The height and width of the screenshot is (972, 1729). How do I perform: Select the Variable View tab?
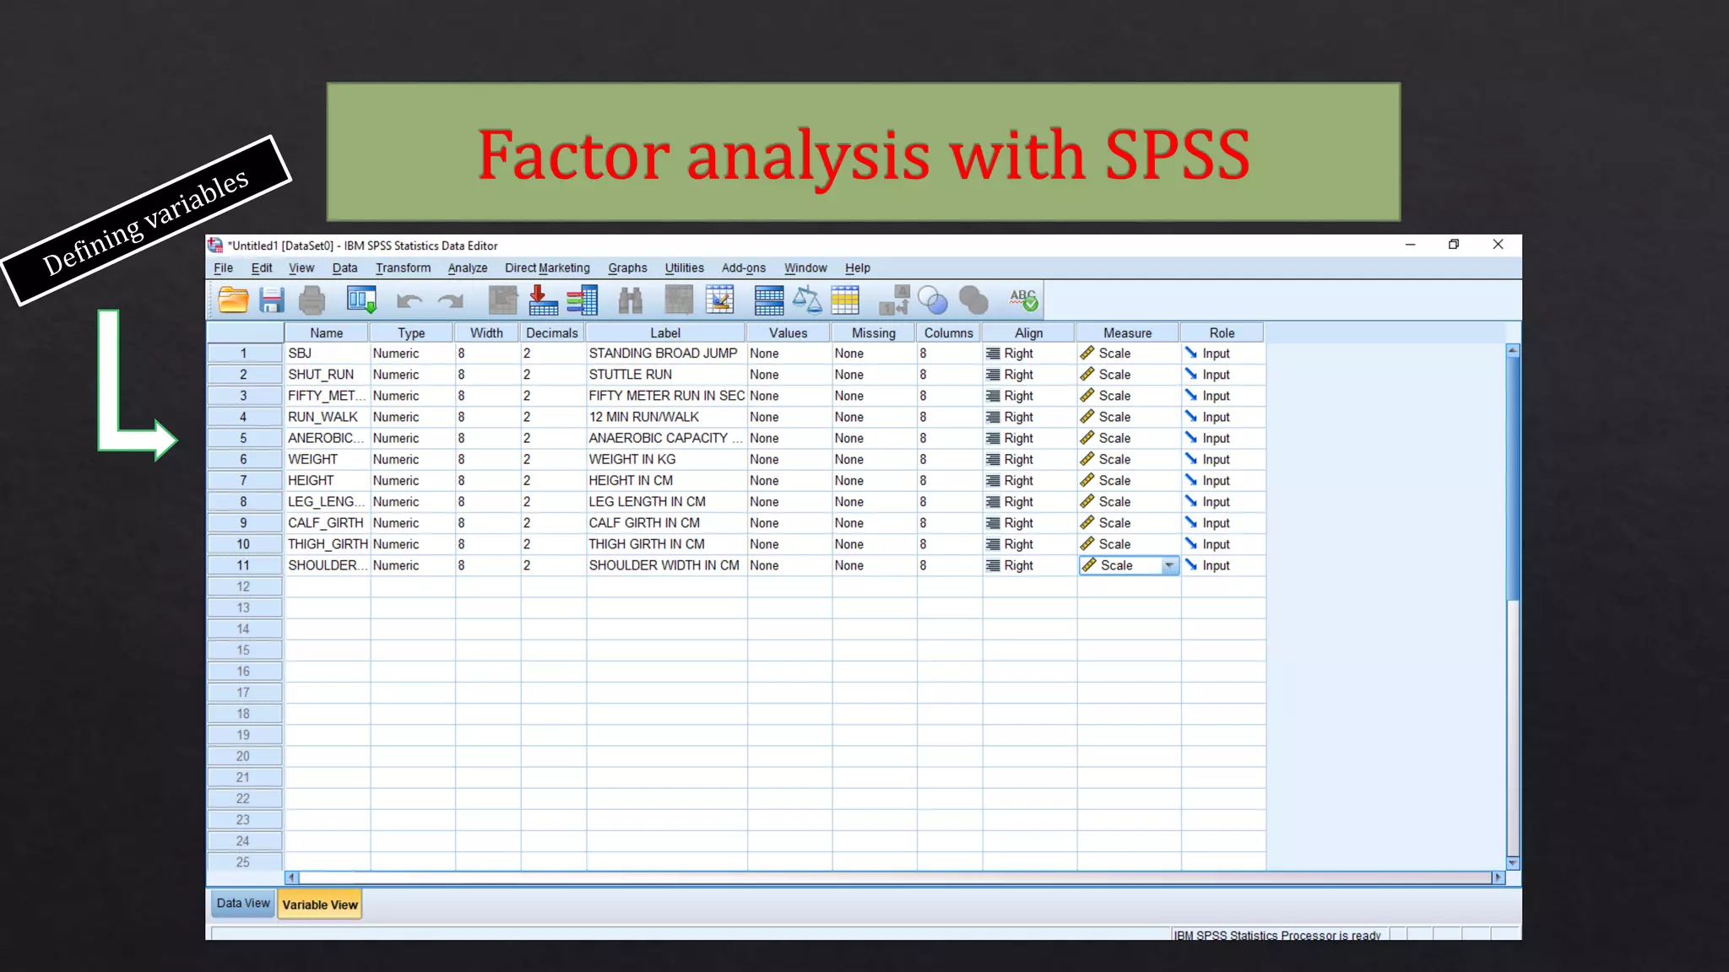[x=320, y=904]
